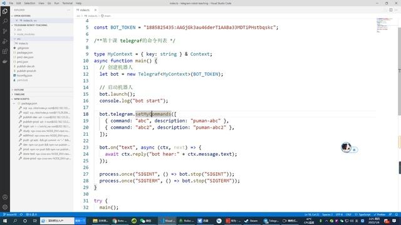The height and width of the screenshot is (225, 401).
Task: Close index.ts in Open Editors list
Action: pyautogui.click(x=17, y=21)
